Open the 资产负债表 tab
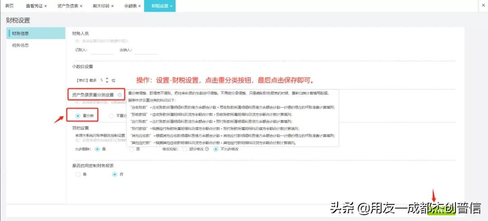Viewport: 488px width, 221px height. pyautogui.click(x=68, y=6)
